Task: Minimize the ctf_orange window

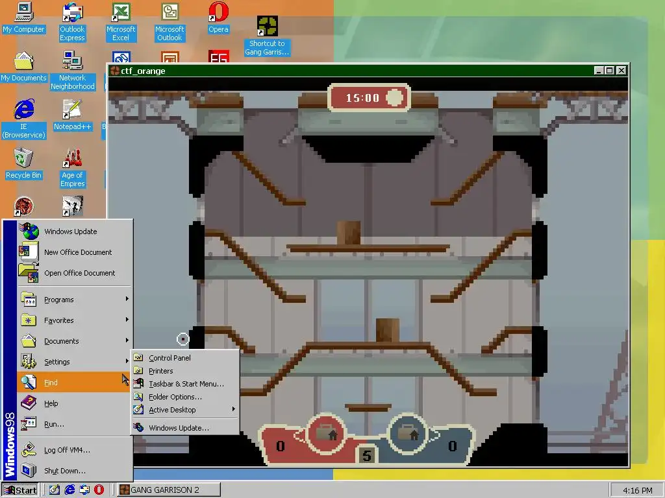Action: [599, 71]
